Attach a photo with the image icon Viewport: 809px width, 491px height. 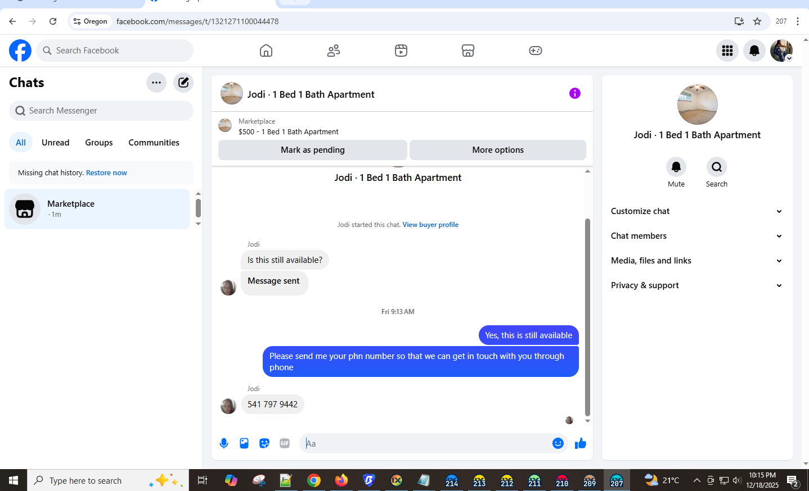[244, 443]
